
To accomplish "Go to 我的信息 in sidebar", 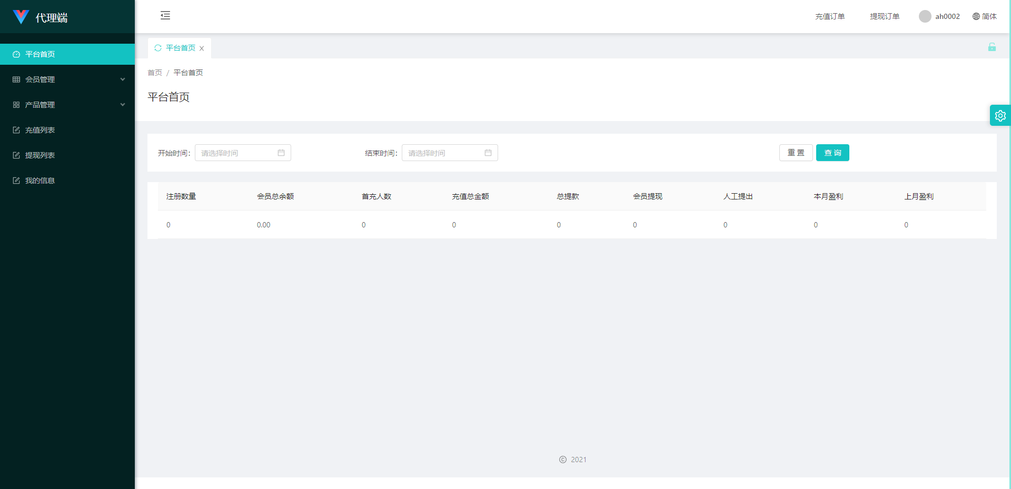I will 40,181.
